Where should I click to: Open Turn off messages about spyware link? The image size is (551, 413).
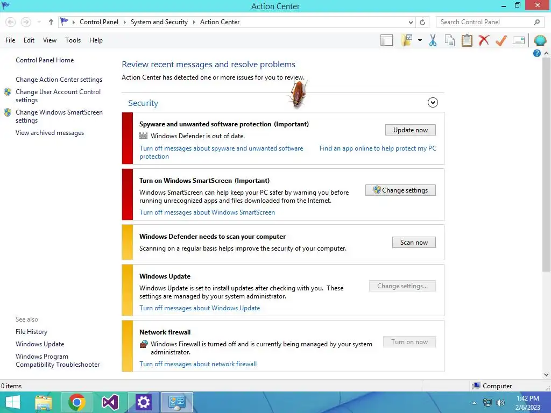tap(221, 152)
